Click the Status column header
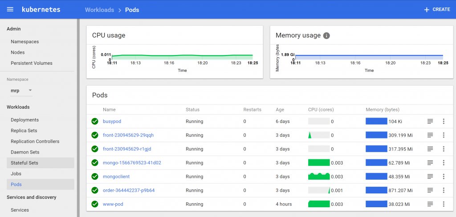The image size is (456, 217). tap(192, 110)
